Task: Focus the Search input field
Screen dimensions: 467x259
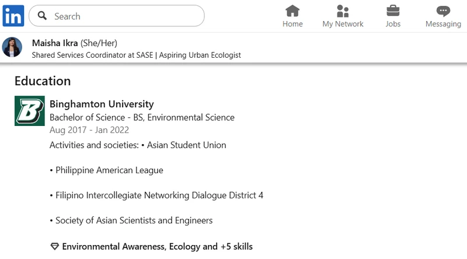Action: coord(116,16)
